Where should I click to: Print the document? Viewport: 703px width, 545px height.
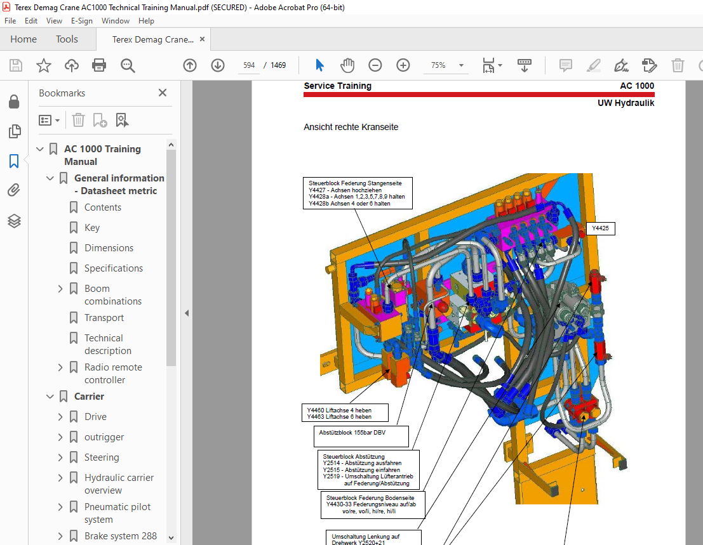(99, 65)
